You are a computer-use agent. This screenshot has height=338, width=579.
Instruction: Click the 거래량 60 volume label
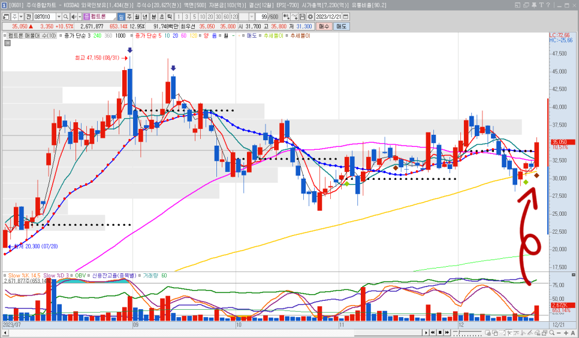point(155,276)
